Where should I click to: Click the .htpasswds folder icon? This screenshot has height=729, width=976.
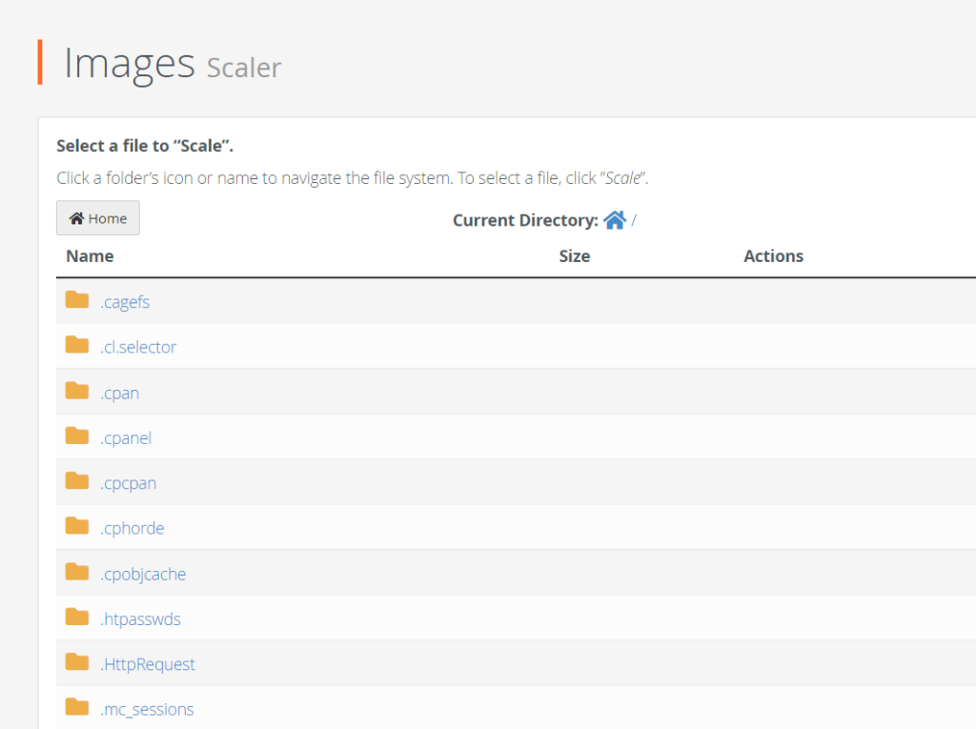click(76, 618)
